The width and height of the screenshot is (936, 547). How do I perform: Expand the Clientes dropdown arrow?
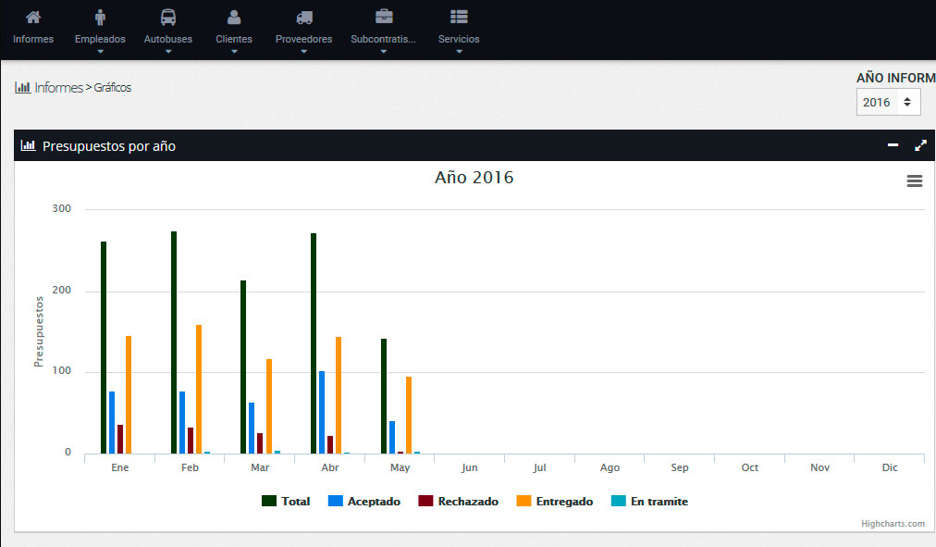coord(234,52)
